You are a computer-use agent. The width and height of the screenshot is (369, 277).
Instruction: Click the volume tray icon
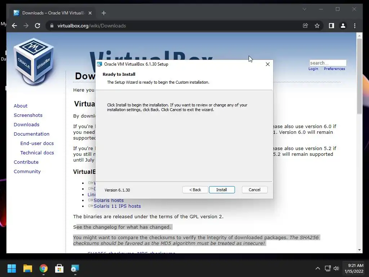(x=336, y=268)
